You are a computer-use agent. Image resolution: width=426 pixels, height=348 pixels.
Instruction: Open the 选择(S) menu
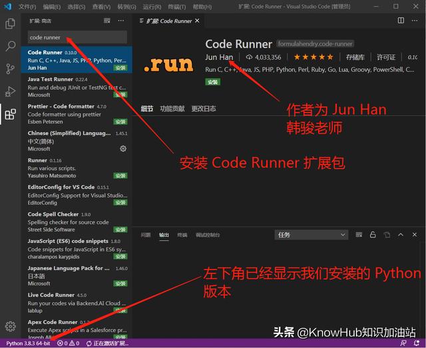tap(77, 7)
